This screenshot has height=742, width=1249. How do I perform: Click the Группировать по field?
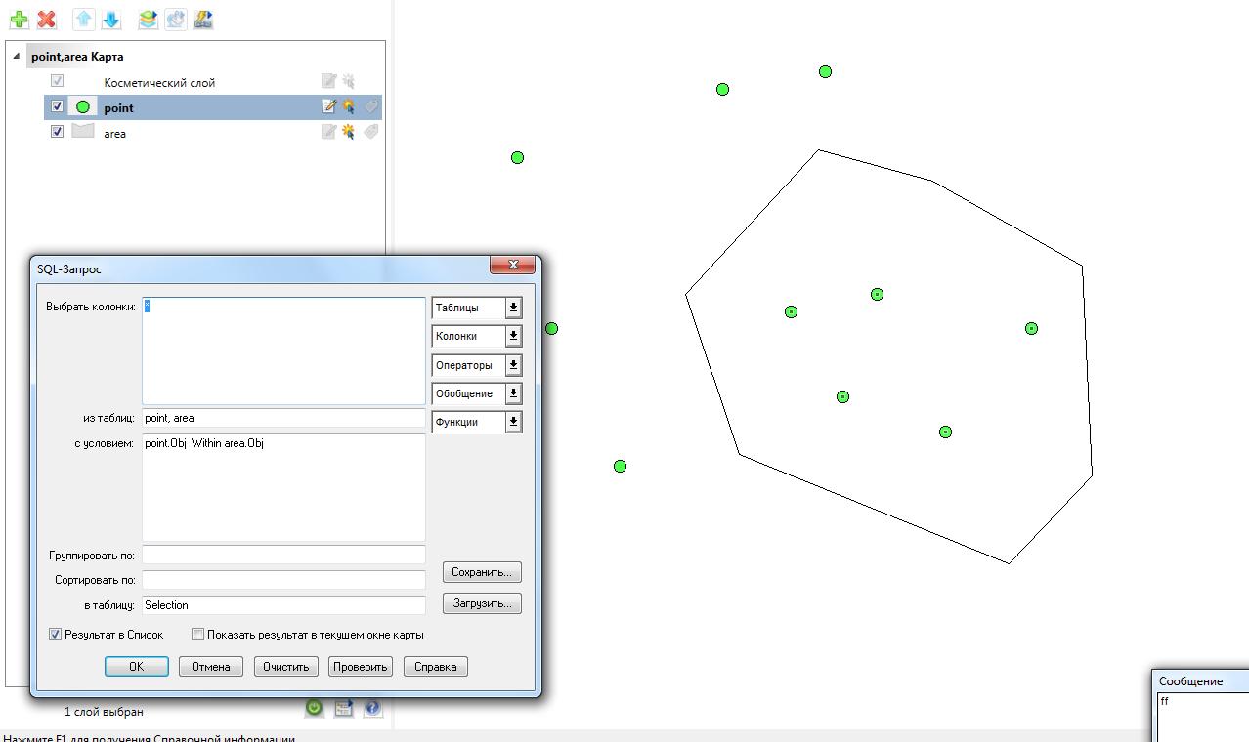(x=283, y=555)
